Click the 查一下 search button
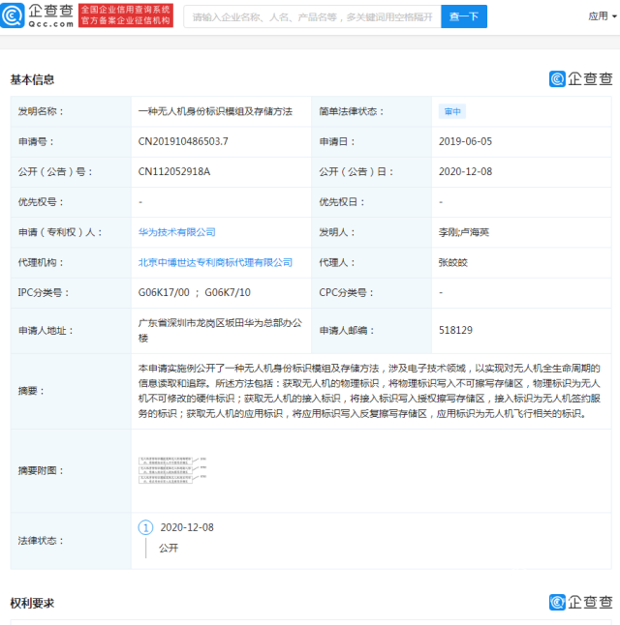The width and height of the screenshot is (620, 625). (x=464, y=16)
